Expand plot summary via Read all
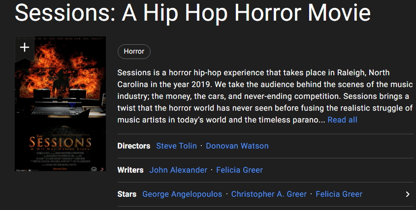This screenshot has height=210, width=416. point(342,120)
